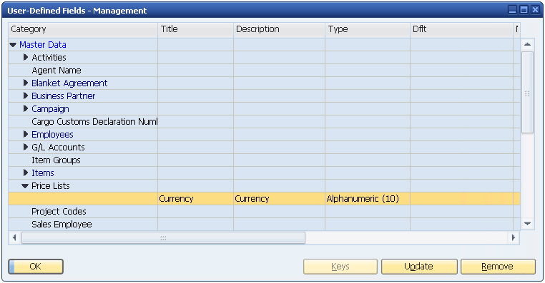Image resolution: width=545 pixels, height=283 pixels.
Task: Select the Project Codes row
Action: pyautogui.click(x=264, y=211)
